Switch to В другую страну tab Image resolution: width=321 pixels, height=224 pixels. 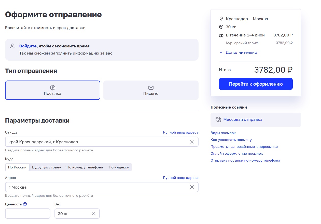(47, 167)
